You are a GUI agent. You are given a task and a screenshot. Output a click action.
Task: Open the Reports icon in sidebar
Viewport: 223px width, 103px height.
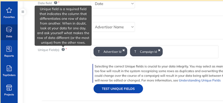9,49
